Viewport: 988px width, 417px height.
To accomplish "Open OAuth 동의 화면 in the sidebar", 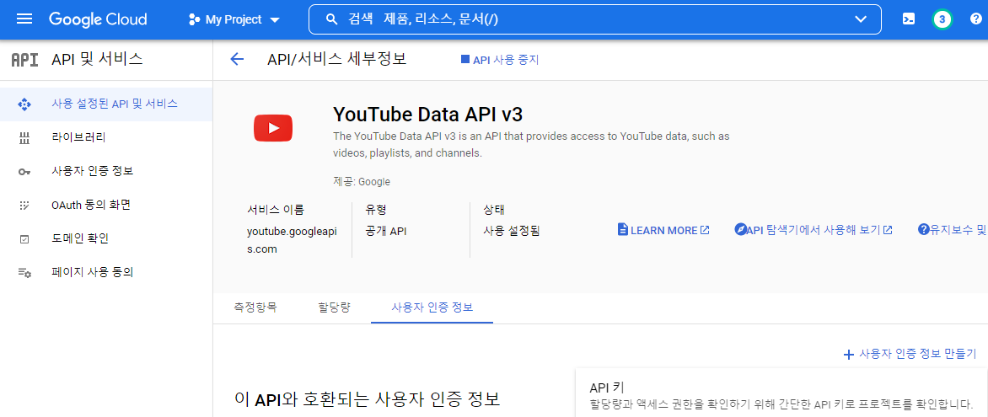I will click(106, 206).
